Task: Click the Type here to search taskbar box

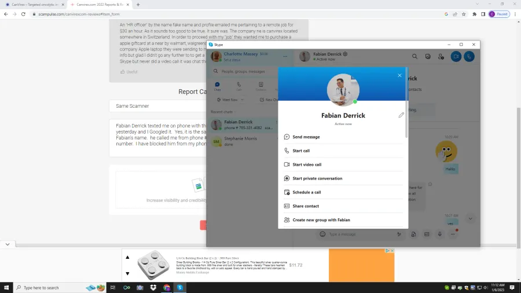Action: [x=60, y=288]
